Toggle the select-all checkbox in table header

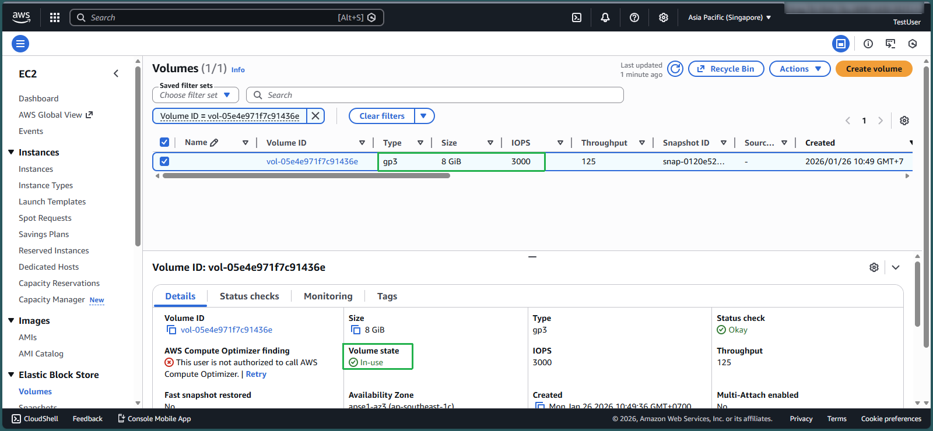164,143
